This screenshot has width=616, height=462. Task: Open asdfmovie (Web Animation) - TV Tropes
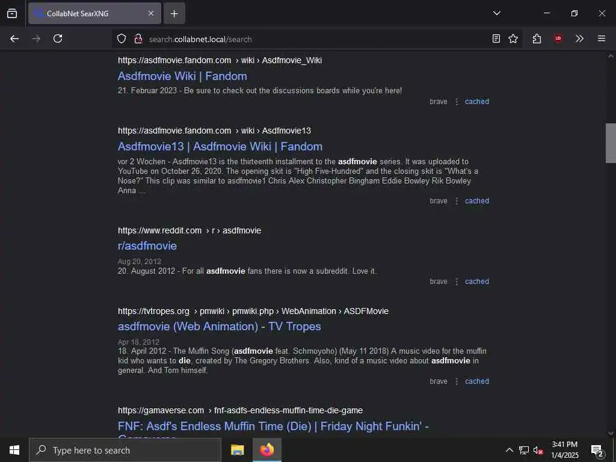(219, 327)
